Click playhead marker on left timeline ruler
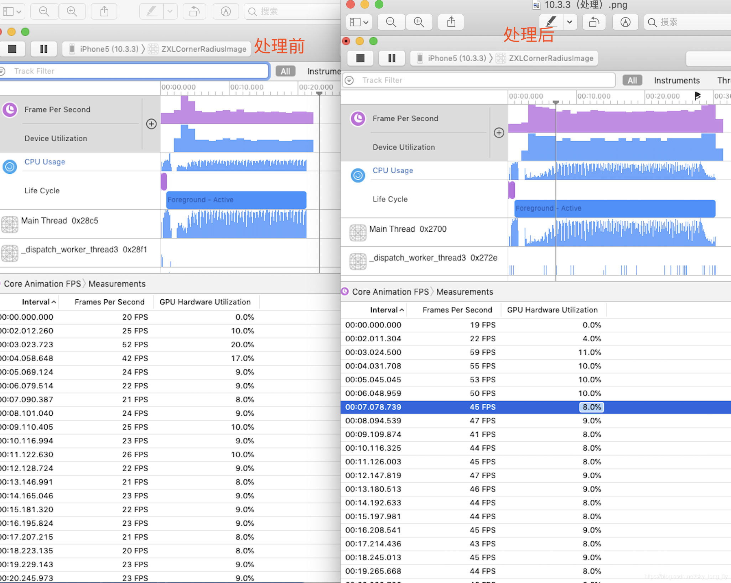 (319, 93)
